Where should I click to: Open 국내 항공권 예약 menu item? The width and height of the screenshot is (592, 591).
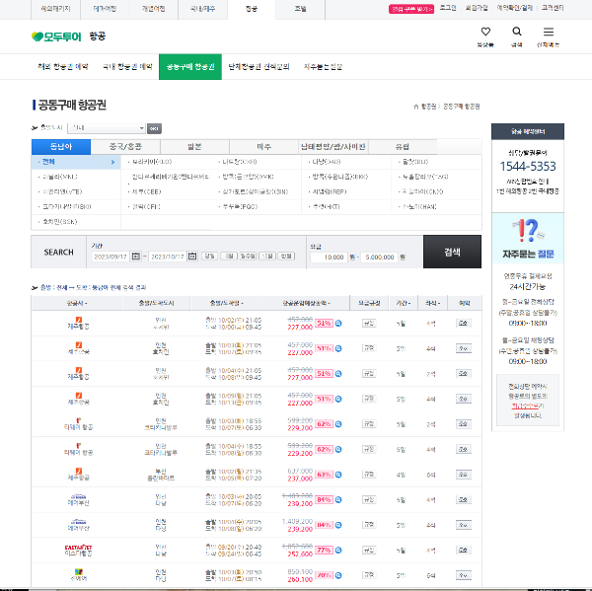tap(127, 67)
